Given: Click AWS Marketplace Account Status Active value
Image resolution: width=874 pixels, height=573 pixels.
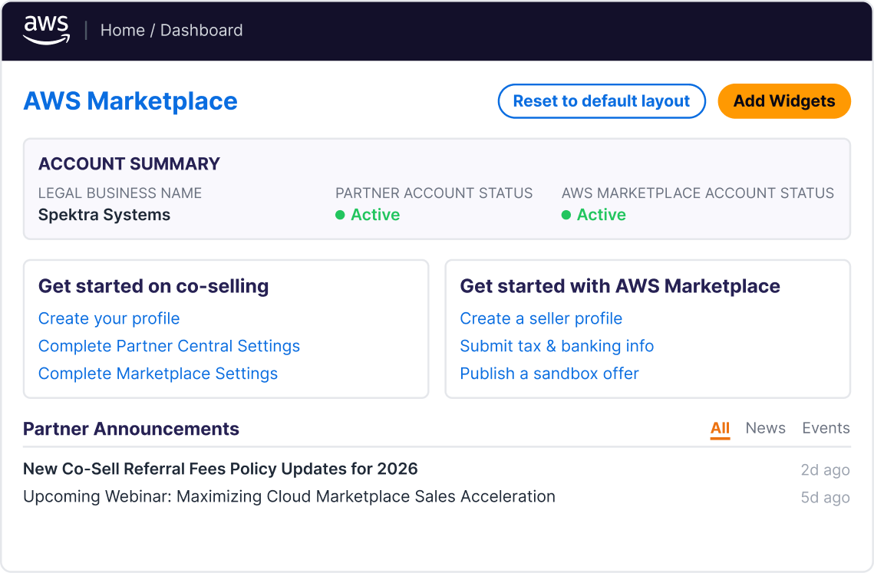Looking at the screenshot, I should click(x=594, y=215).
